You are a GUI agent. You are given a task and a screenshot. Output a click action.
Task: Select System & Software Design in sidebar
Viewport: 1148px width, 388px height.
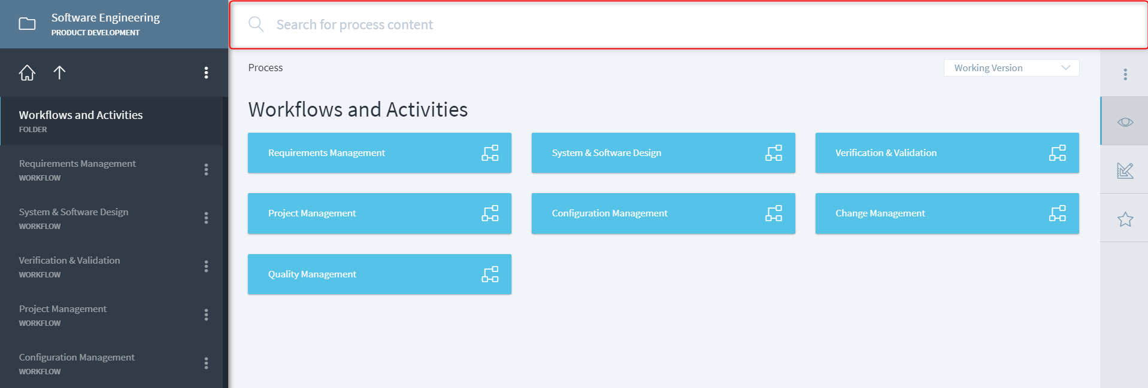click(74, 212)
